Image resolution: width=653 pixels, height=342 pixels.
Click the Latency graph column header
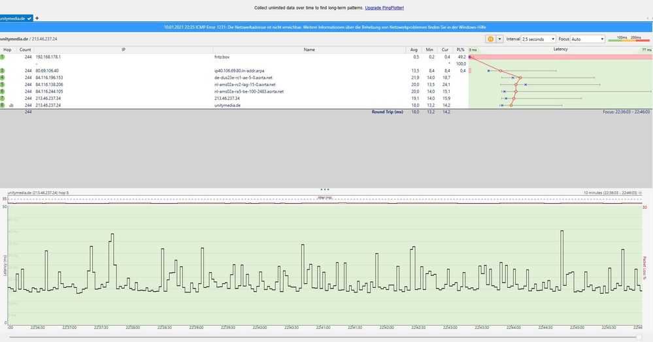pyautogui.click(x=560, y=49)
